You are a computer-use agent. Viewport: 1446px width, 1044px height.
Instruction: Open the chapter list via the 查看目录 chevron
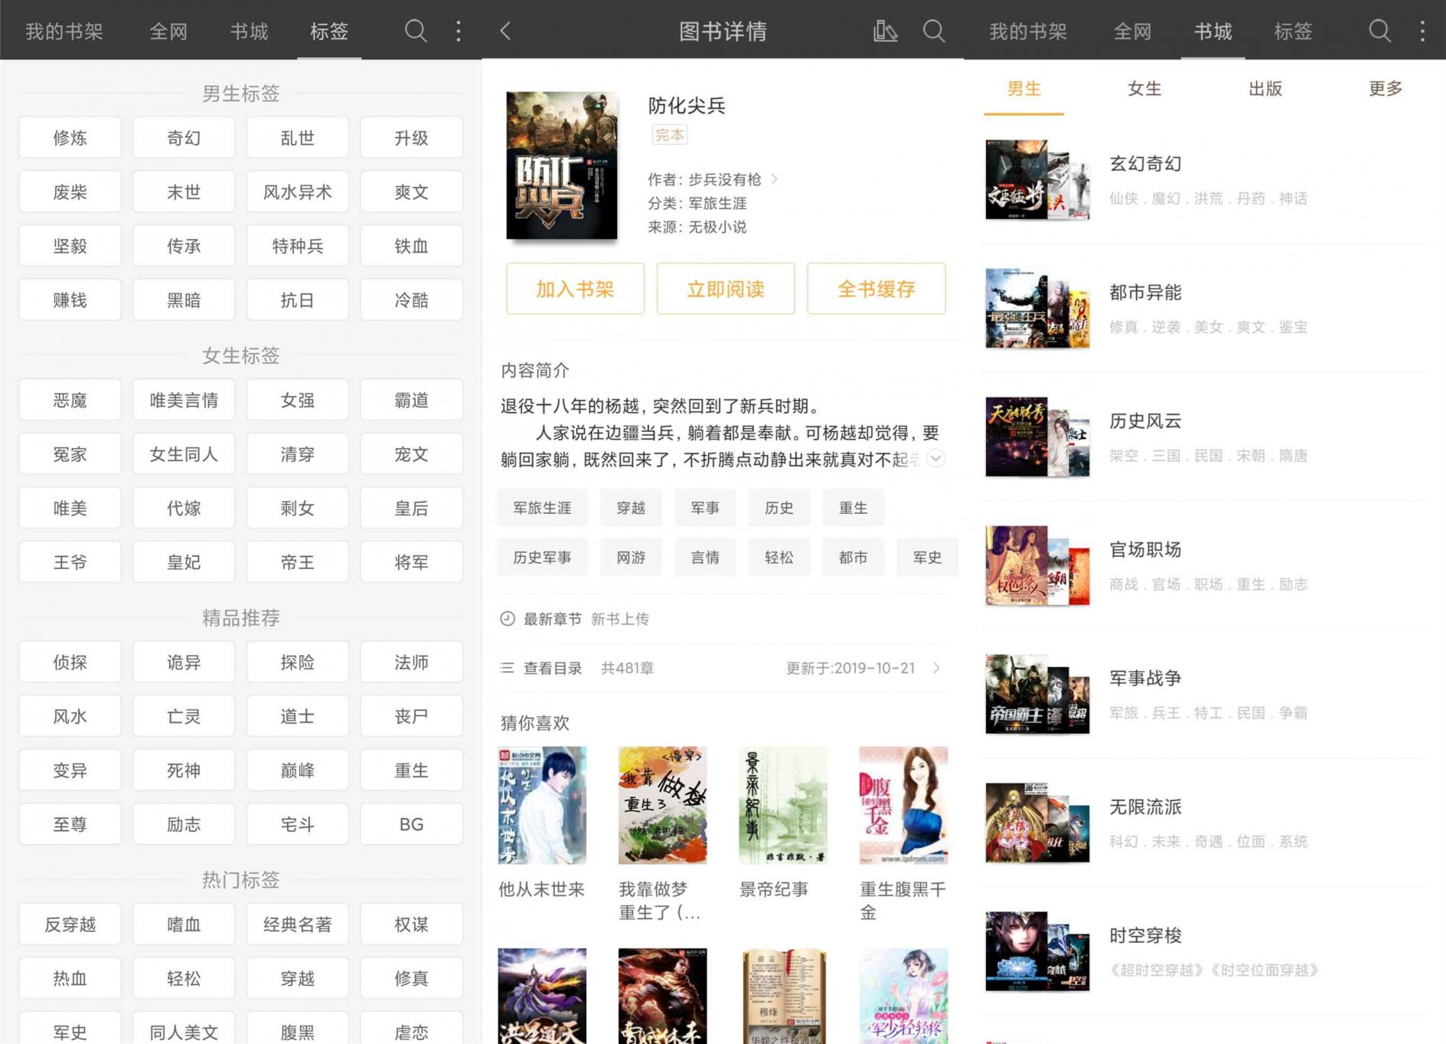(x=935, y=668)
